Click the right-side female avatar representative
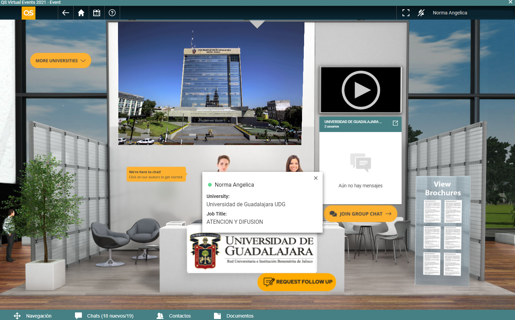 [x=294, y=163]
